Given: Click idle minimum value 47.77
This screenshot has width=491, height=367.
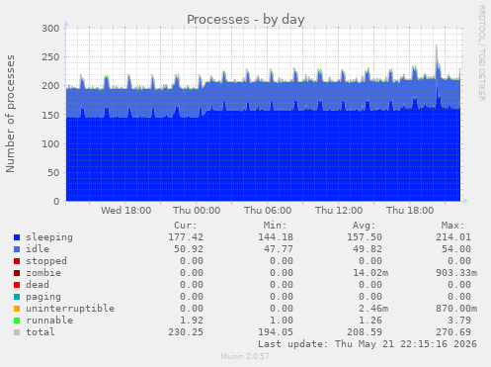Looking at the screenshot, I should coord(279,249).
